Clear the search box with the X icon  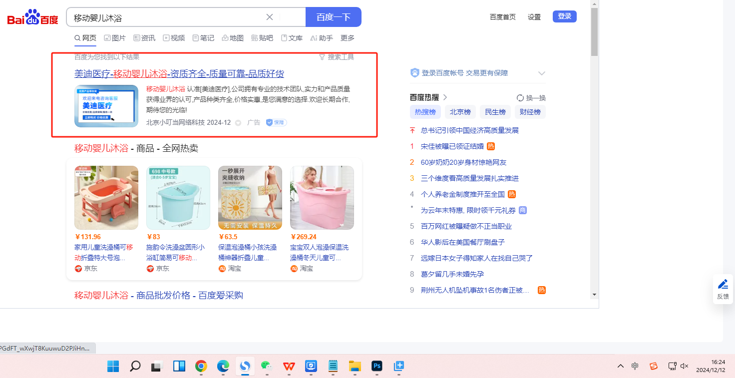pyautogui.click(x=270, y=17)
